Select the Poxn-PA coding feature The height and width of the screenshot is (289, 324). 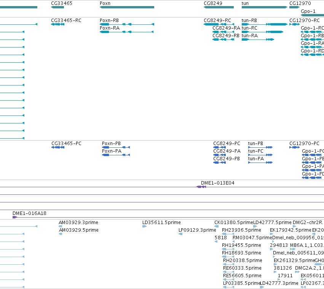(116, 155)
